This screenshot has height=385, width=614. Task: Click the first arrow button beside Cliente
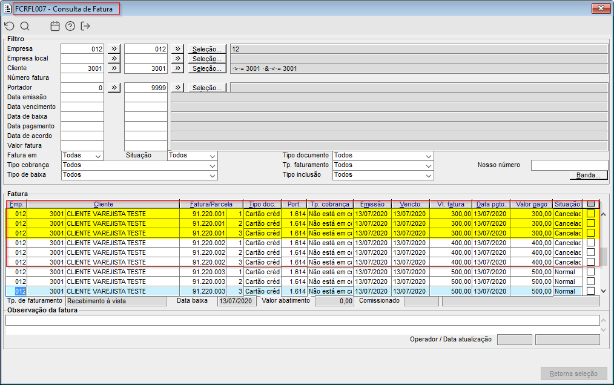tap(114, 68)
